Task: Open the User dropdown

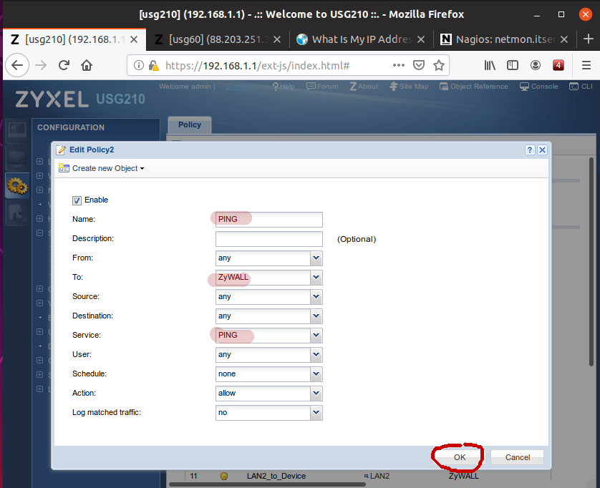Action: pyautogui.click(x=316, y=354)
